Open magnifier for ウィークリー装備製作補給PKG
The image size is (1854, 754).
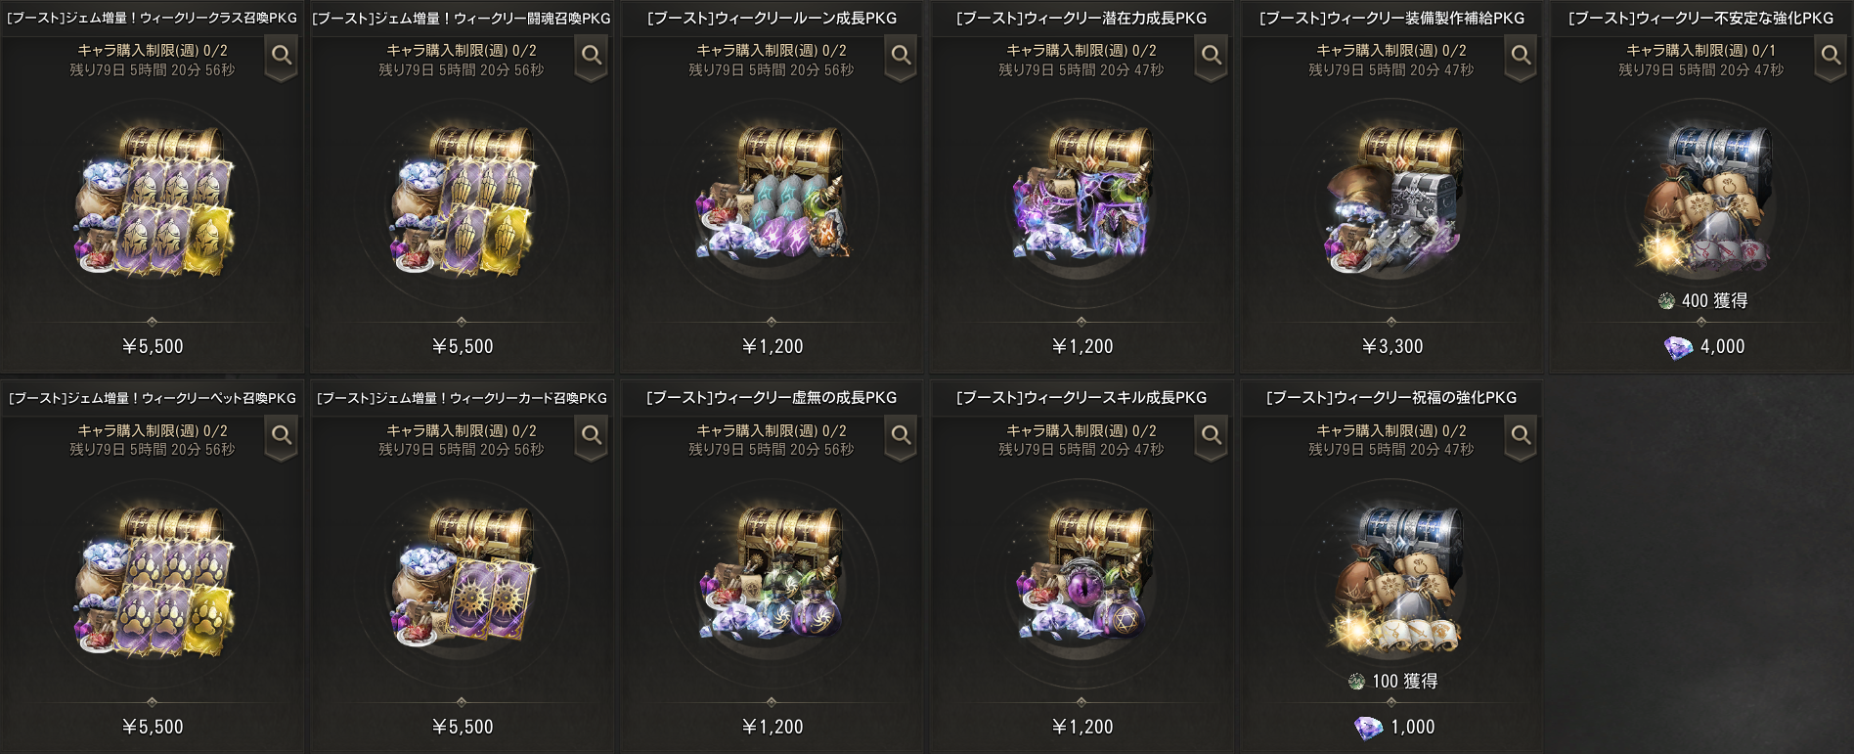point(1522,57)
